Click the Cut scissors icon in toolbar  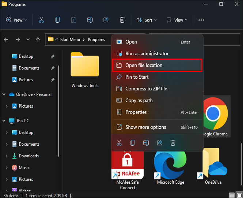(x=41, y=20)
